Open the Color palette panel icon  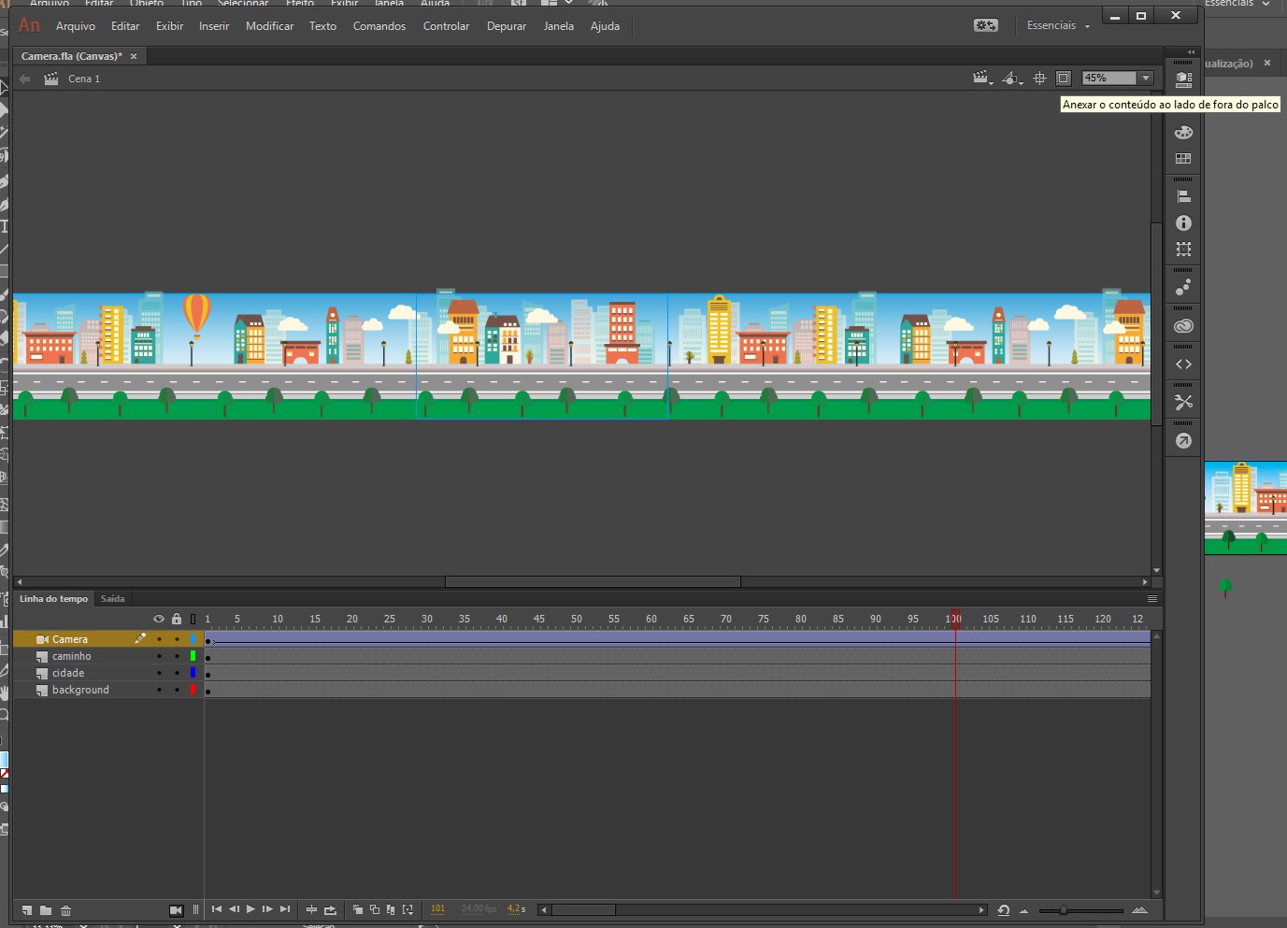(x=1183, y=133)
